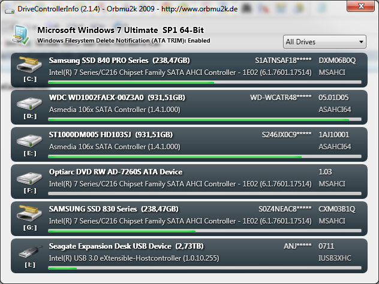Image resolution: width=379 pixels, height=284 pixels.
Task: Click 'Intel(R) USB 3.0 eXtensible-Hostcontroller' text
Action: 134,258
